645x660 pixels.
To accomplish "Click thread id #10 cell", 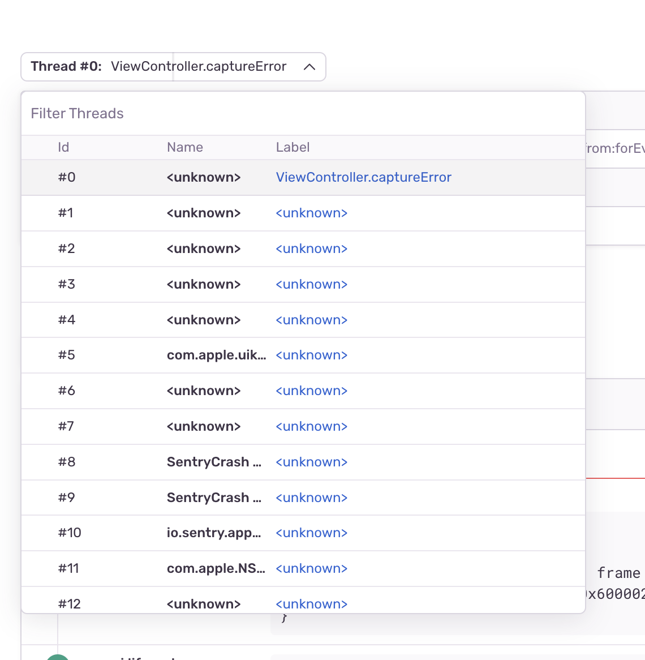I will [x=70, y=533].
